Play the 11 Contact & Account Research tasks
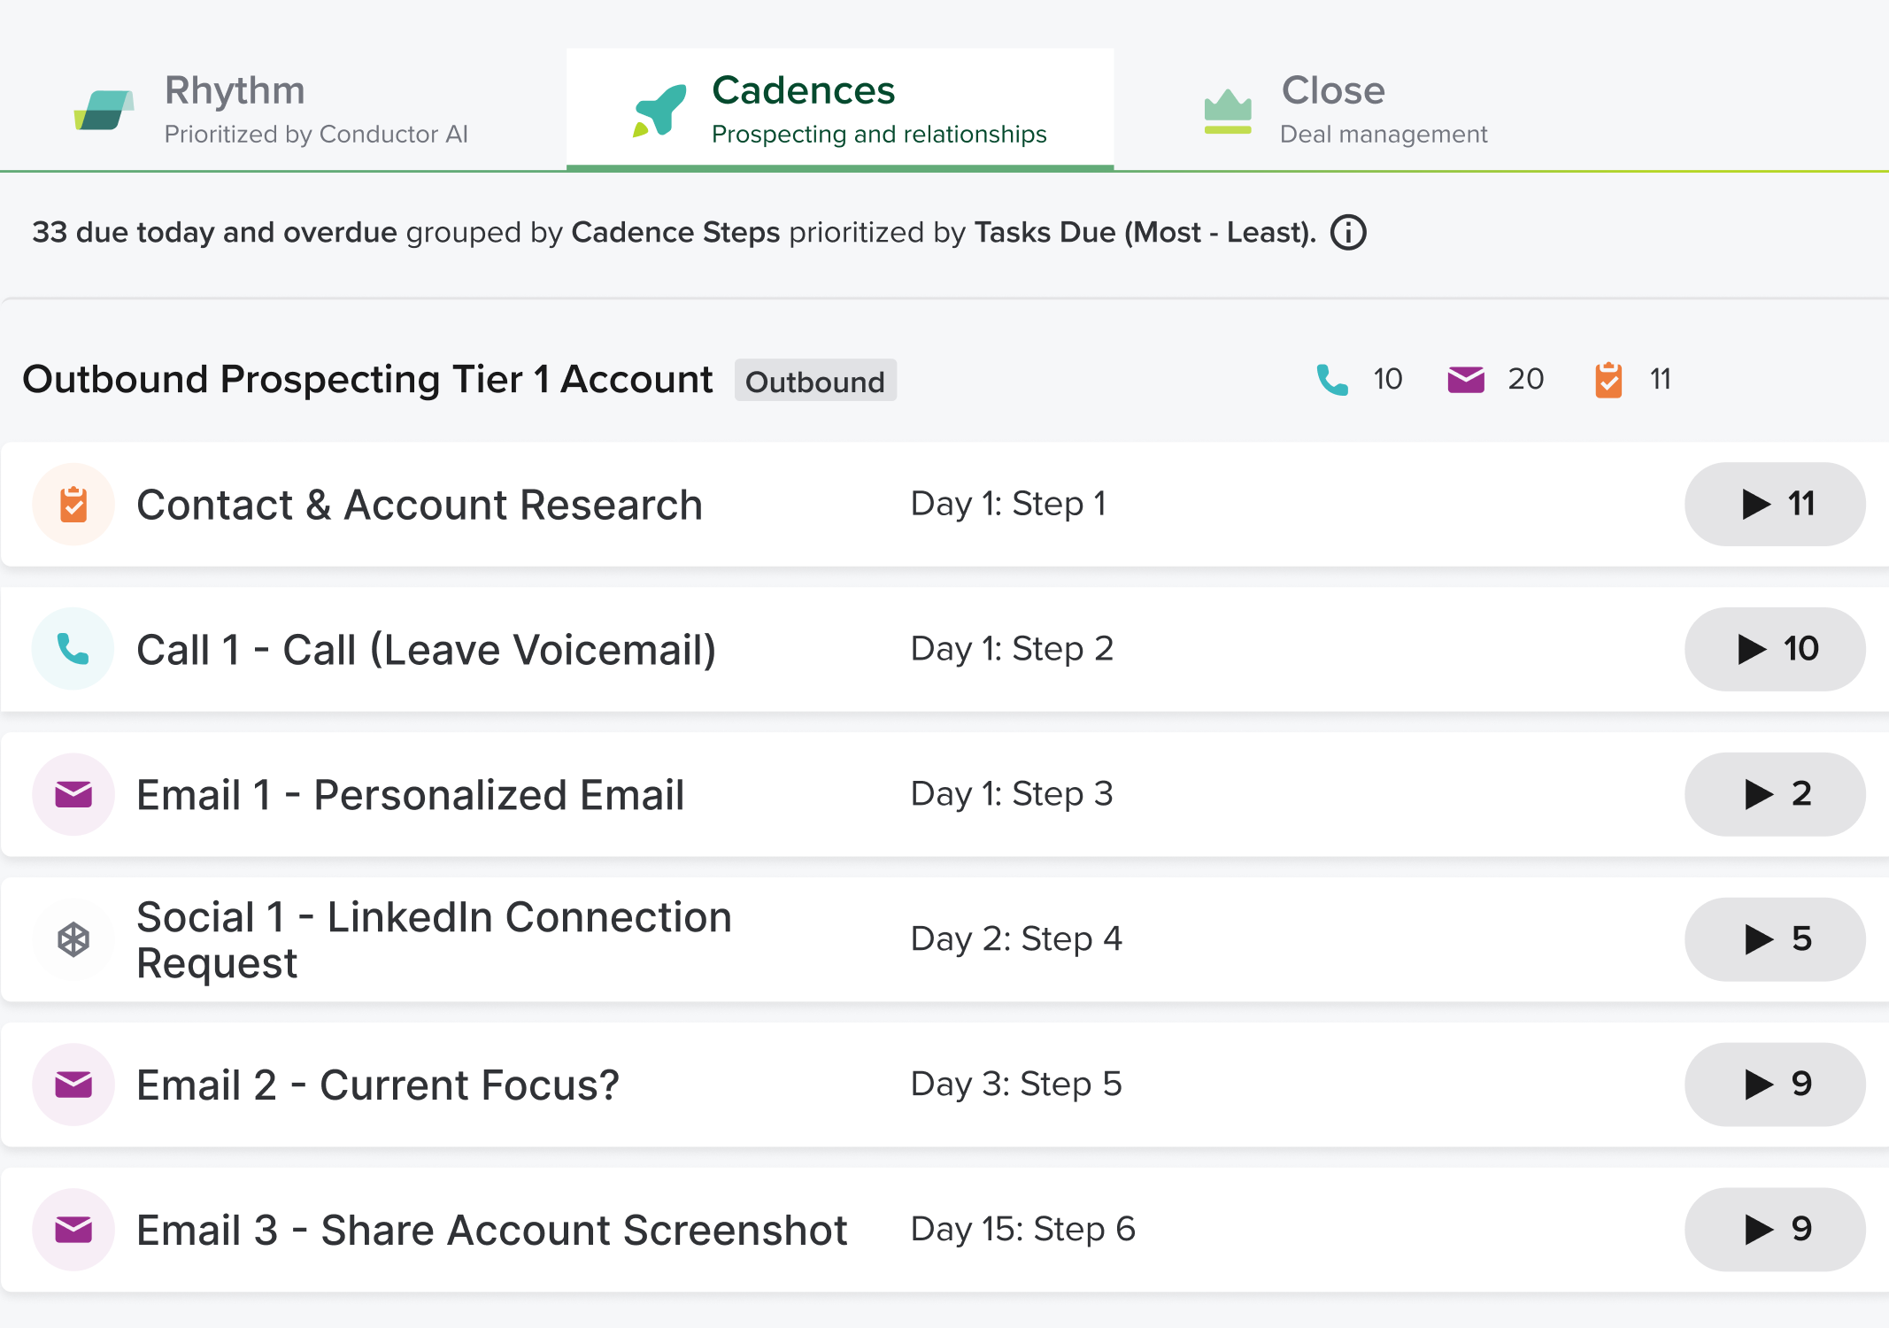Viewport: 1889px width, 1328px height. [x=1775, y=505]
